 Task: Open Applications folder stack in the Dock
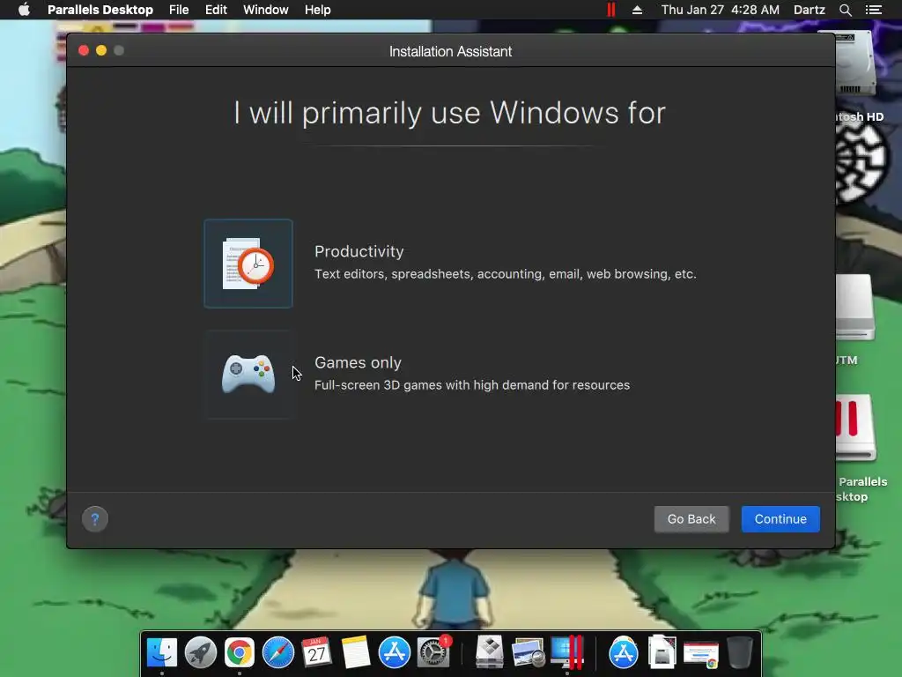point(623,652)
